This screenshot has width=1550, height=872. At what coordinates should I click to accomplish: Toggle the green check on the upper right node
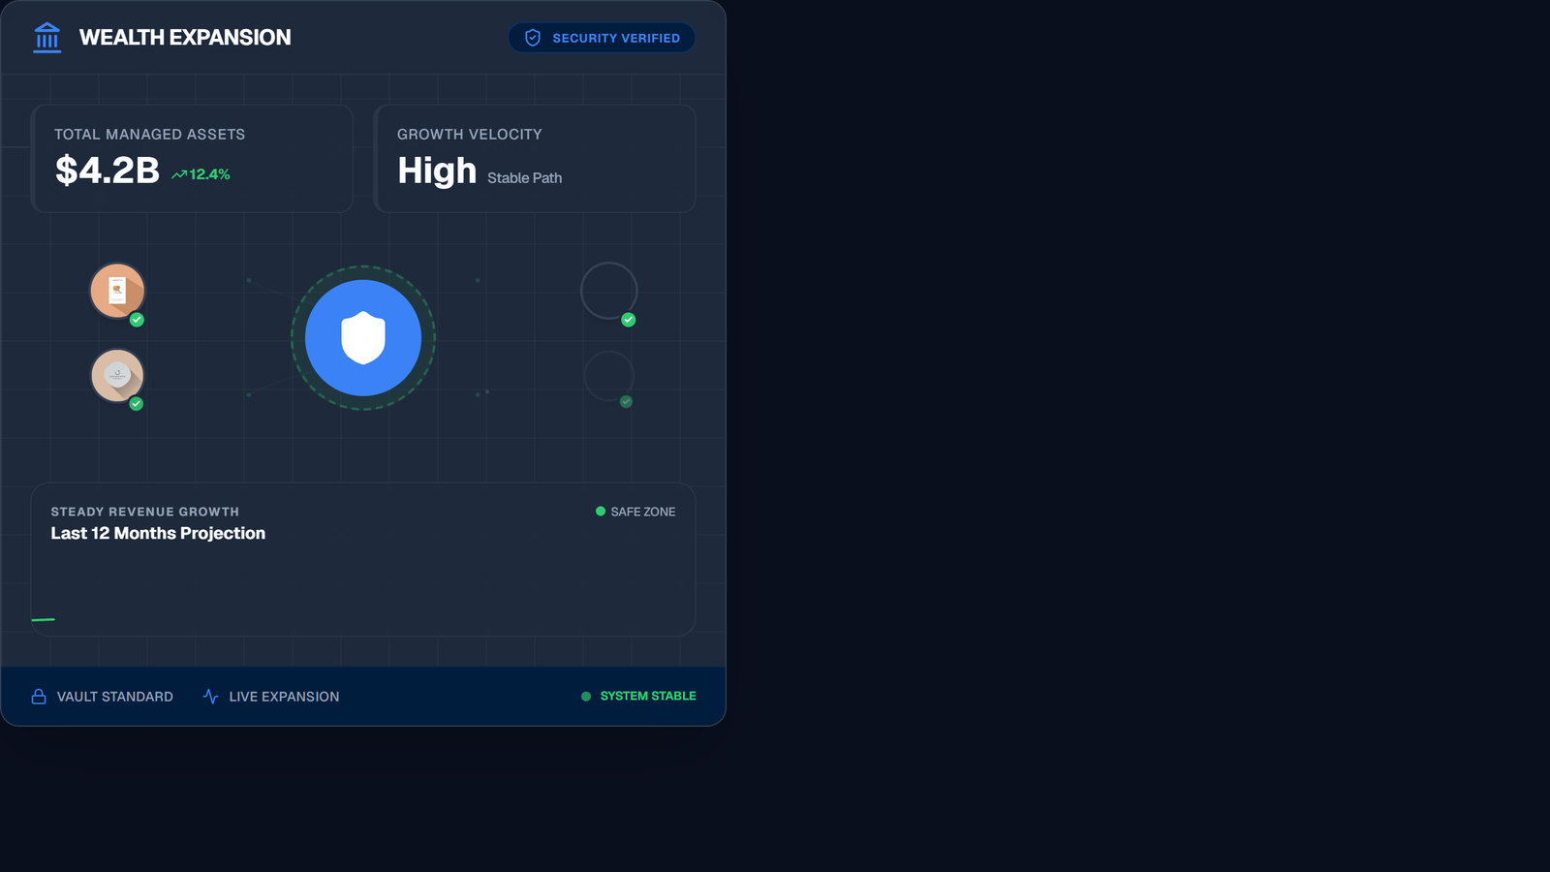[628, 319]
